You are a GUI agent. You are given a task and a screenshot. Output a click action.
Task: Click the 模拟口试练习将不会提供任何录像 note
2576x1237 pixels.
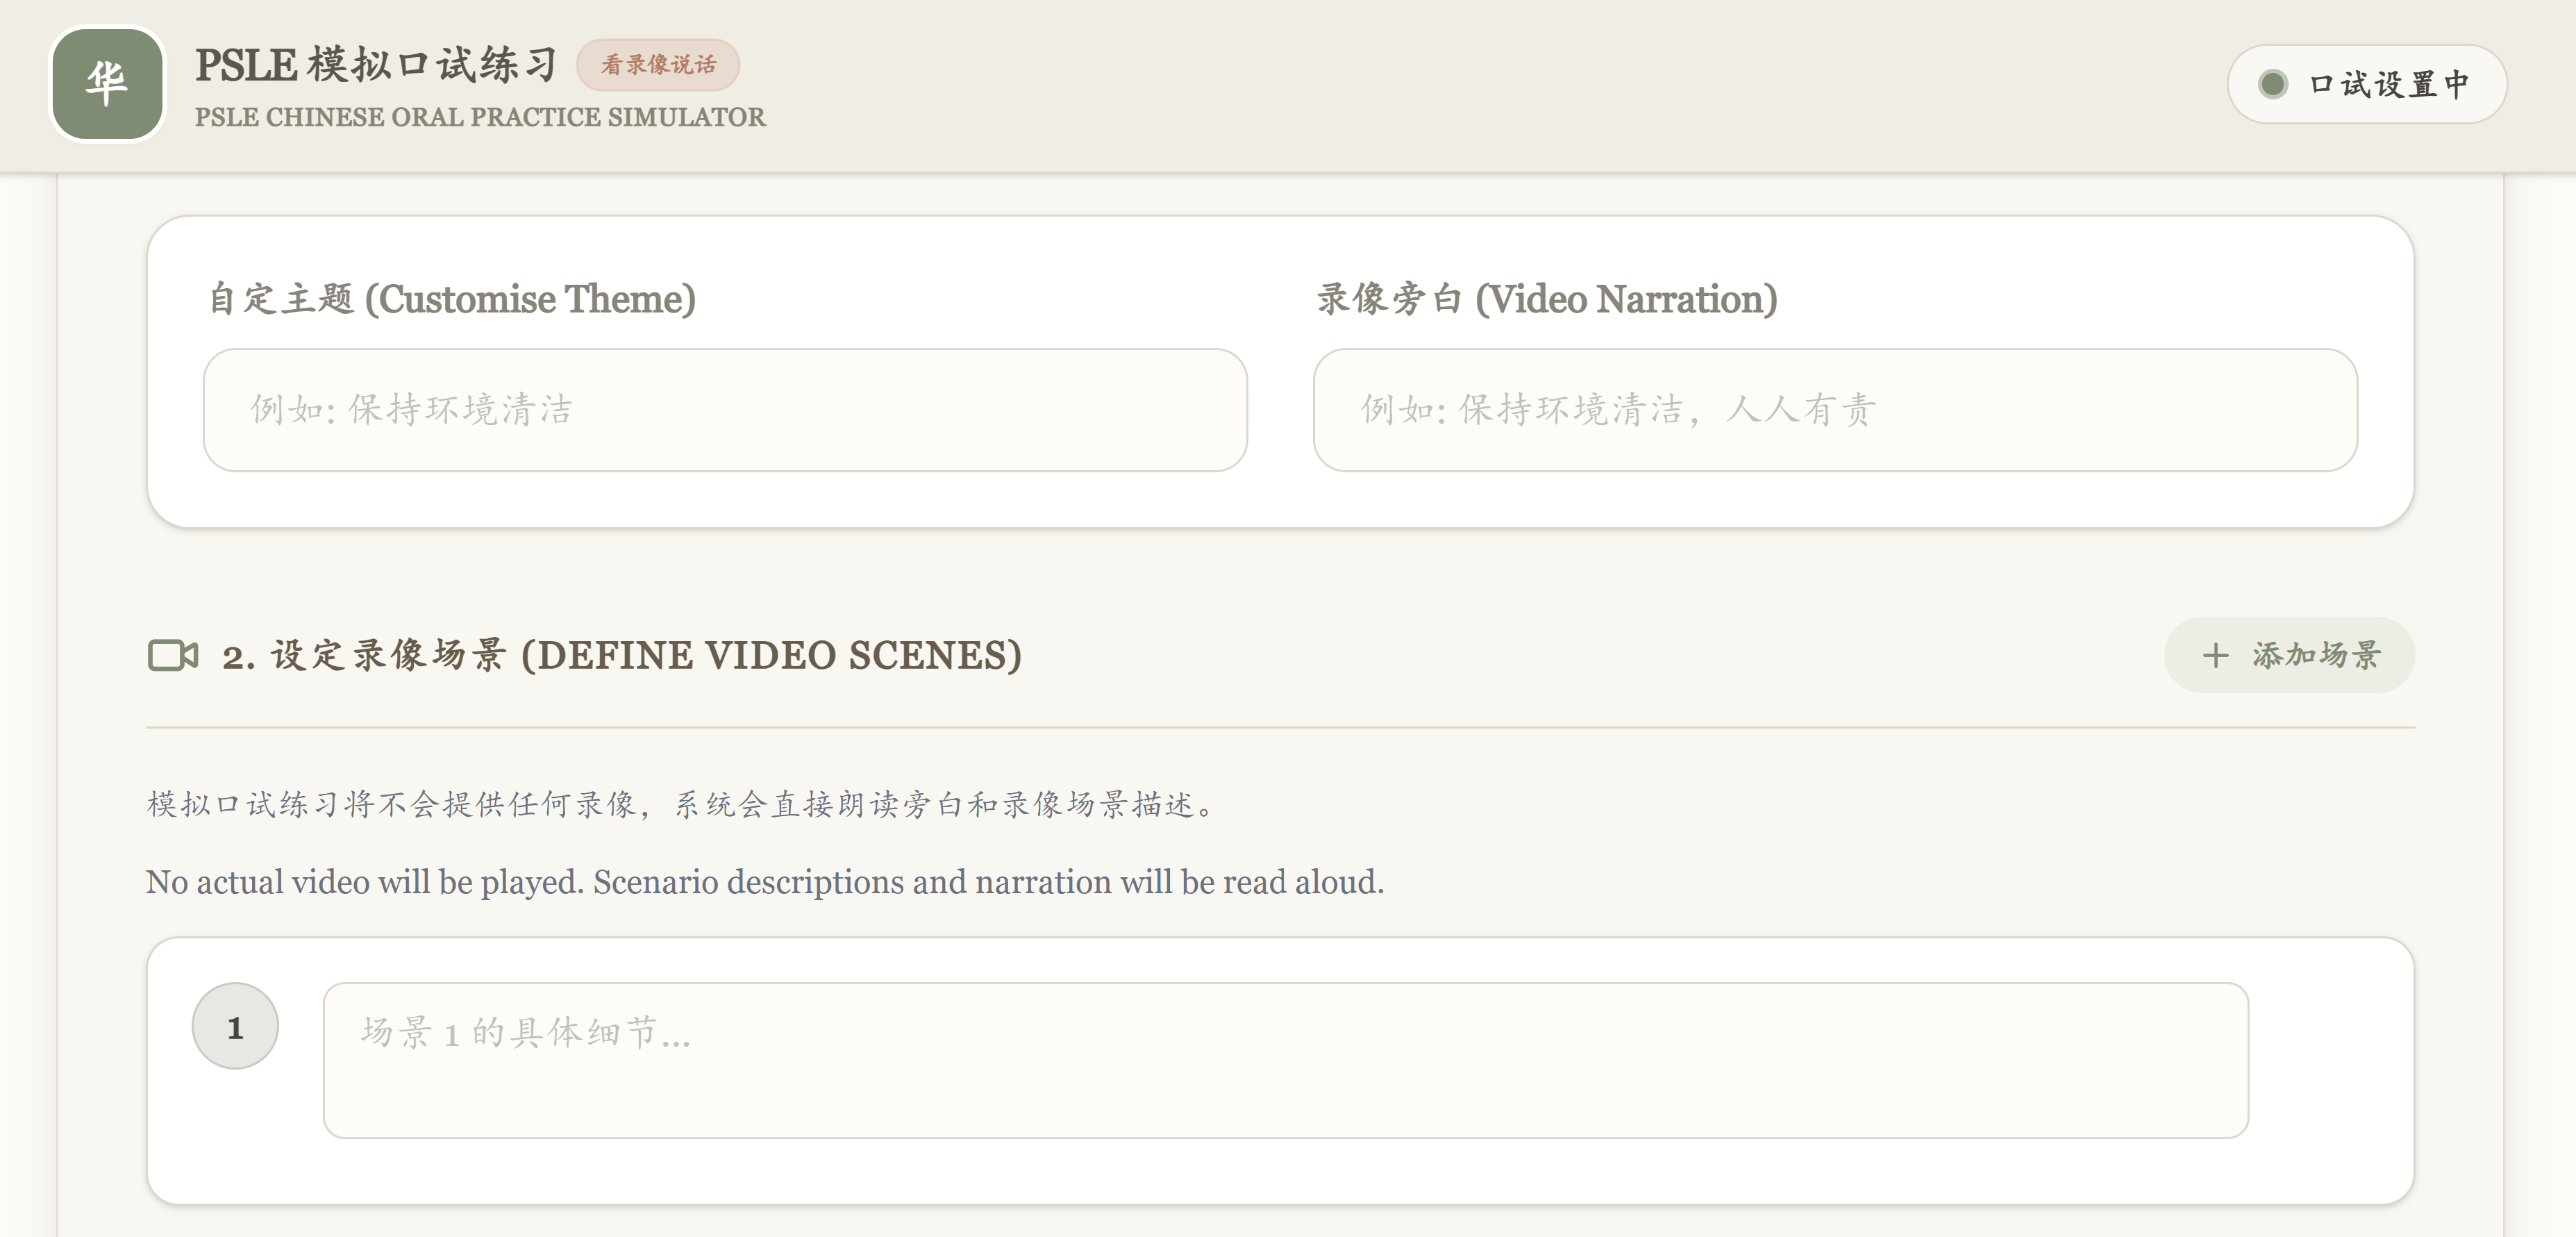click(x=682, y=804)
